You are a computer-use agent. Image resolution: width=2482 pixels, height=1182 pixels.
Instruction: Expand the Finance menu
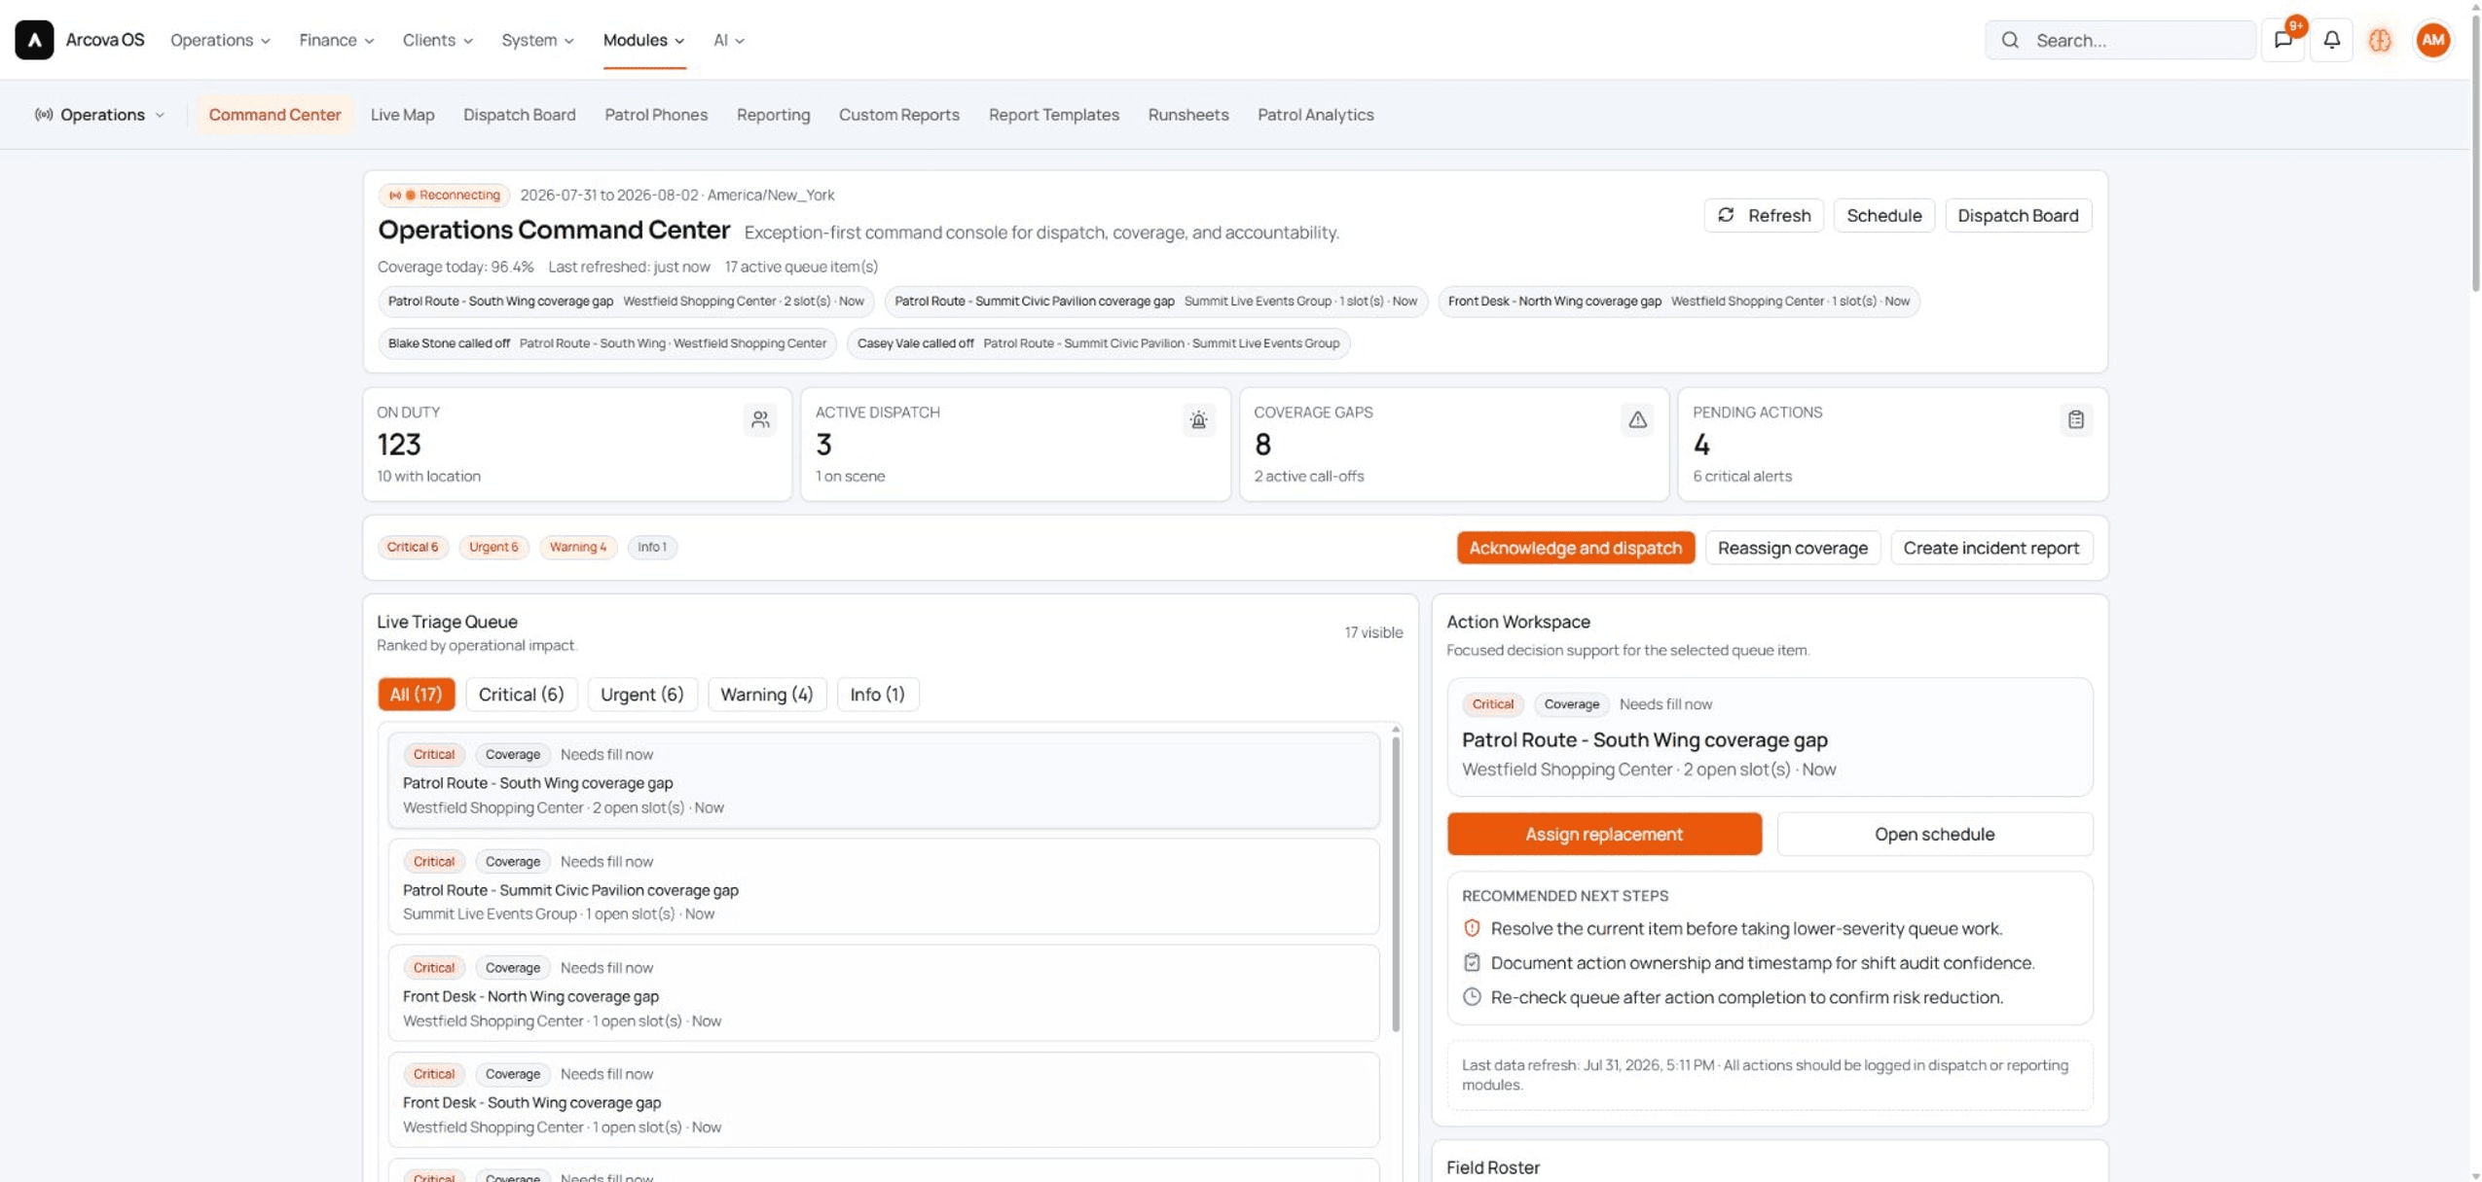click(x=336, y=40)
